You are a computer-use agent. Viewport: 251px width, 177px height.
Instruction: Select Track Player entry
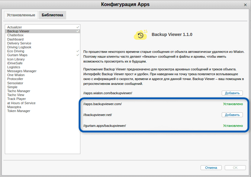(x=43, y=99)
